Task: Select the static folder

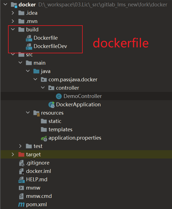Action: click(55, 121)
